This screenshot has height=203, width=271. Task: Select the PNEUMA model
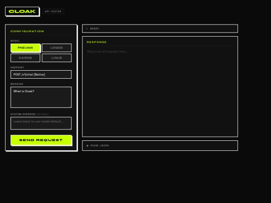point(26,48)
